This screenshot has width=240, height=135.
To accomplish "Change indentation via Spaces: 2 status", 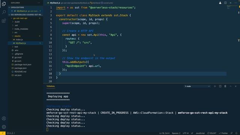I will (x=176, y=133).
